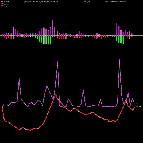The width and height of the screenshot is (143, 143).
Task: Click the '163.38' price value label
Action: pos(138,107)
